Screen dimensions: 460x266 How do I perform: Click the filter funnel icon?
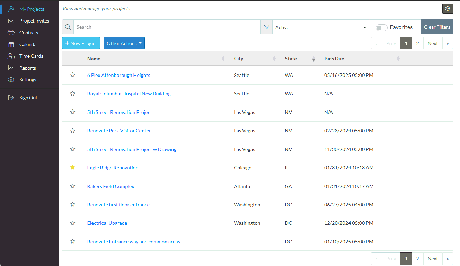click(x=266, y=27)
